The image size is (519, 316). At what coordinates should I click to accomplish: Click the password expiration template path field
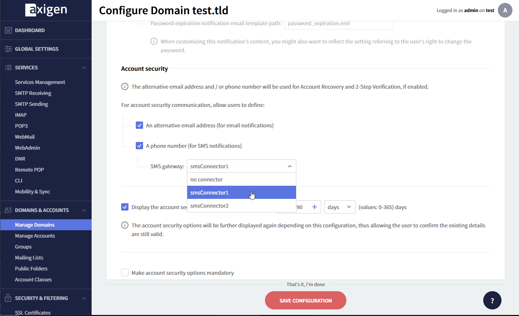pos(338,23)
